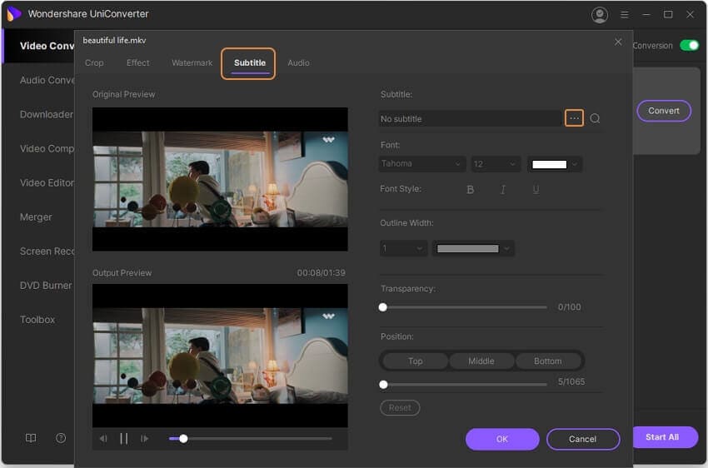Toggle italic font style
The width and height of the screenshot is (708, 468).
(502, 190)
